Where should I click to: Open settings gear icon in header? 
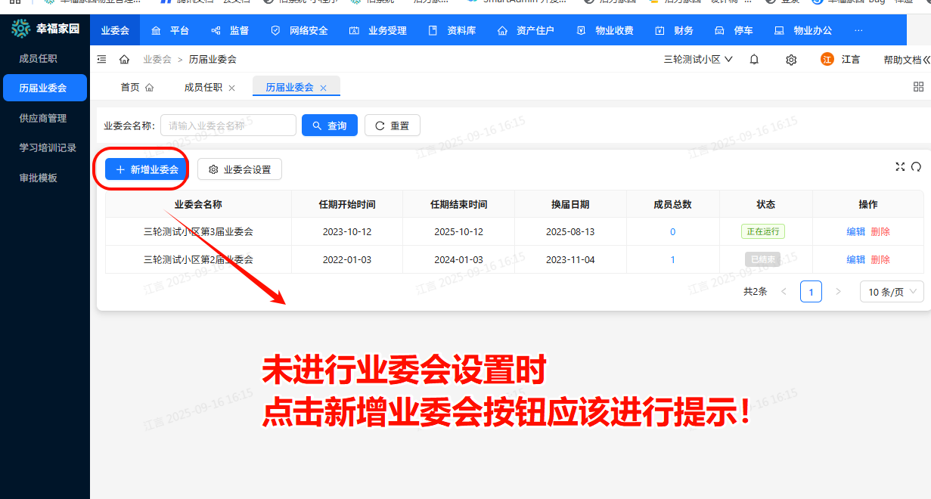point(791,60)
